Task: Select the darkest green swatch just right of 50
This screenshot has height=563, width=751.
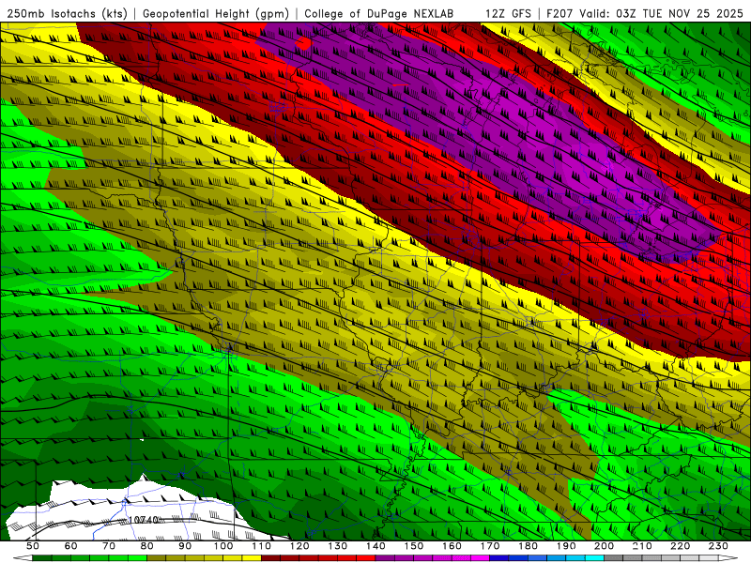Action: pos(41,557)
